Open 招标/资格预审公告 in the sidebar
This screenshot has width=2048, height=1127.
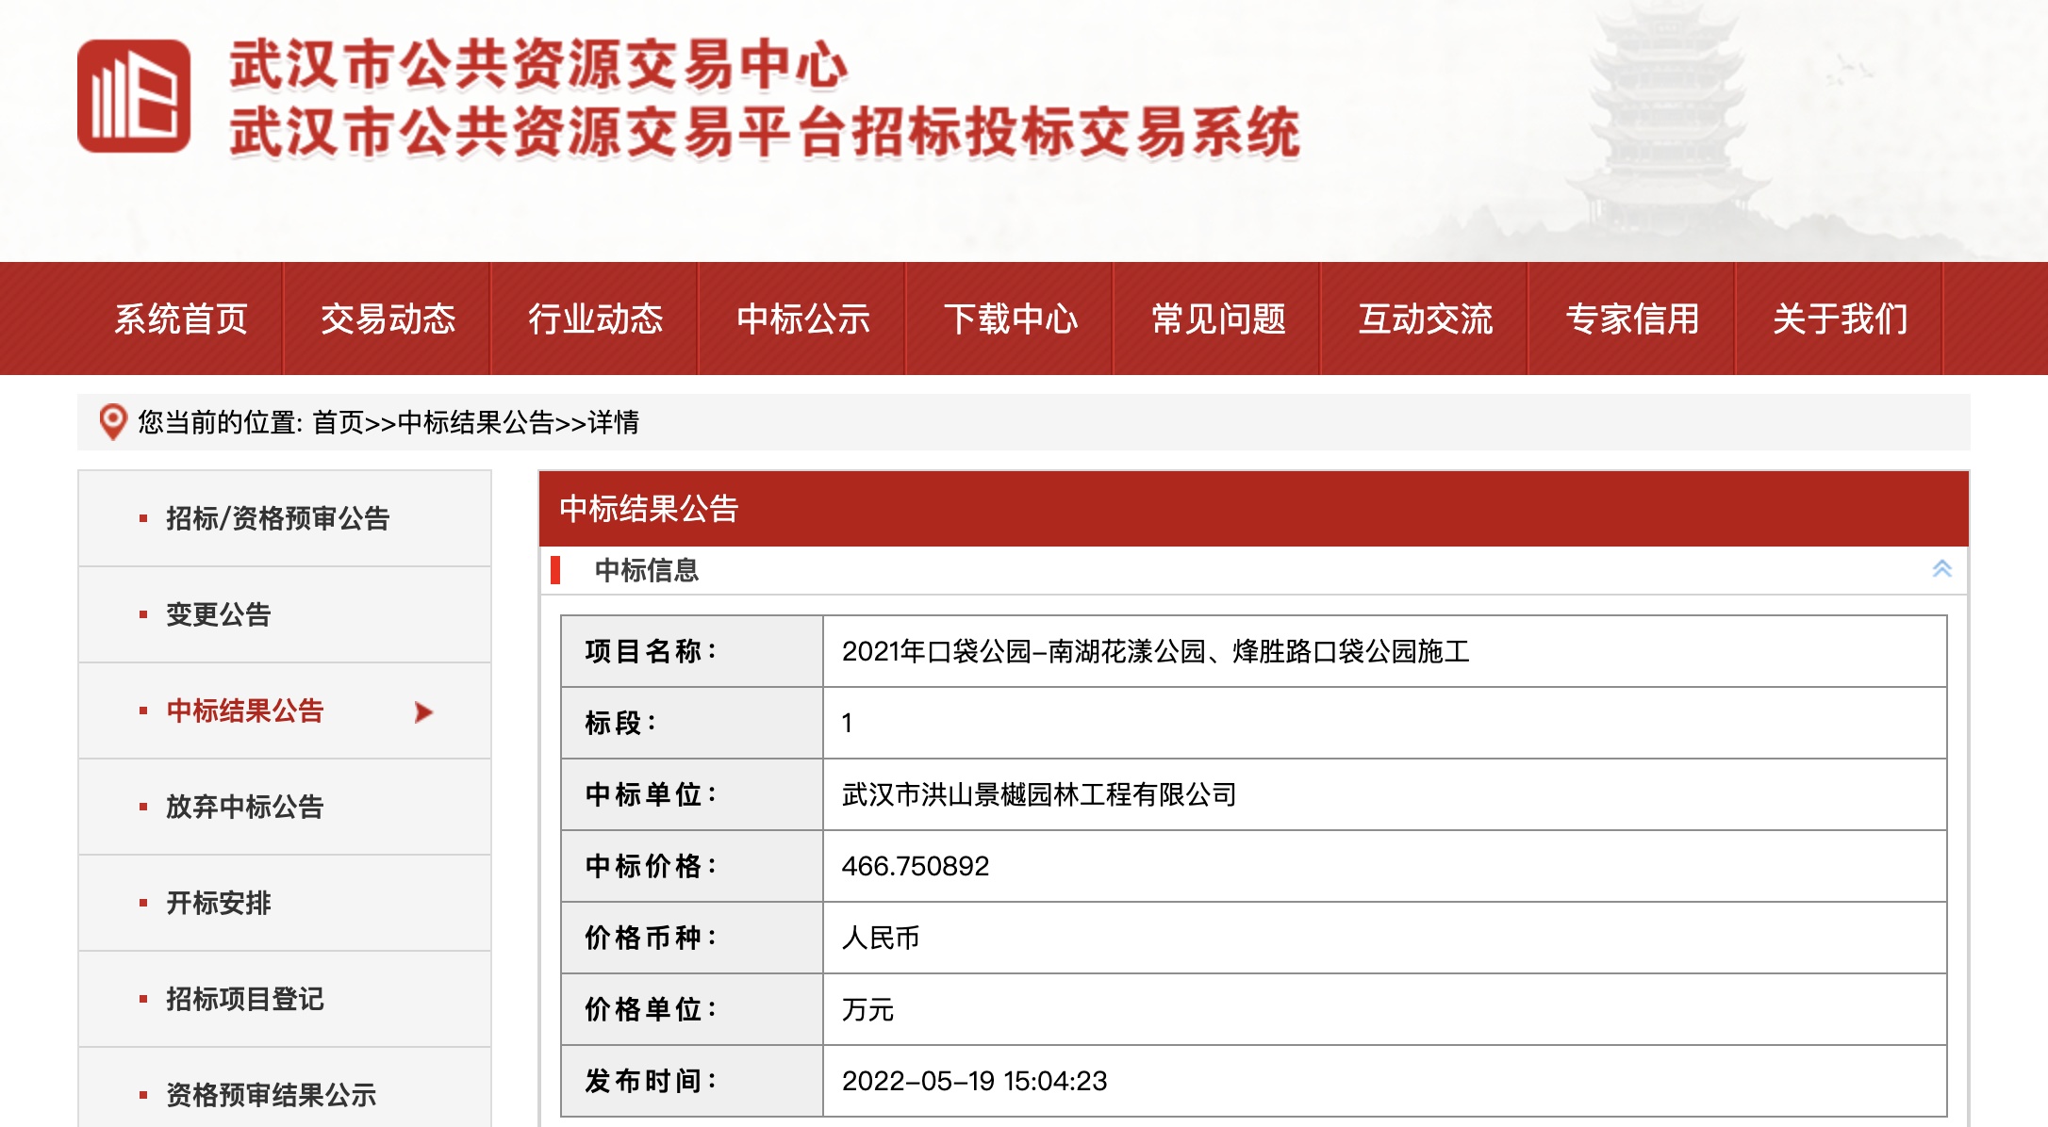point(277,518)
